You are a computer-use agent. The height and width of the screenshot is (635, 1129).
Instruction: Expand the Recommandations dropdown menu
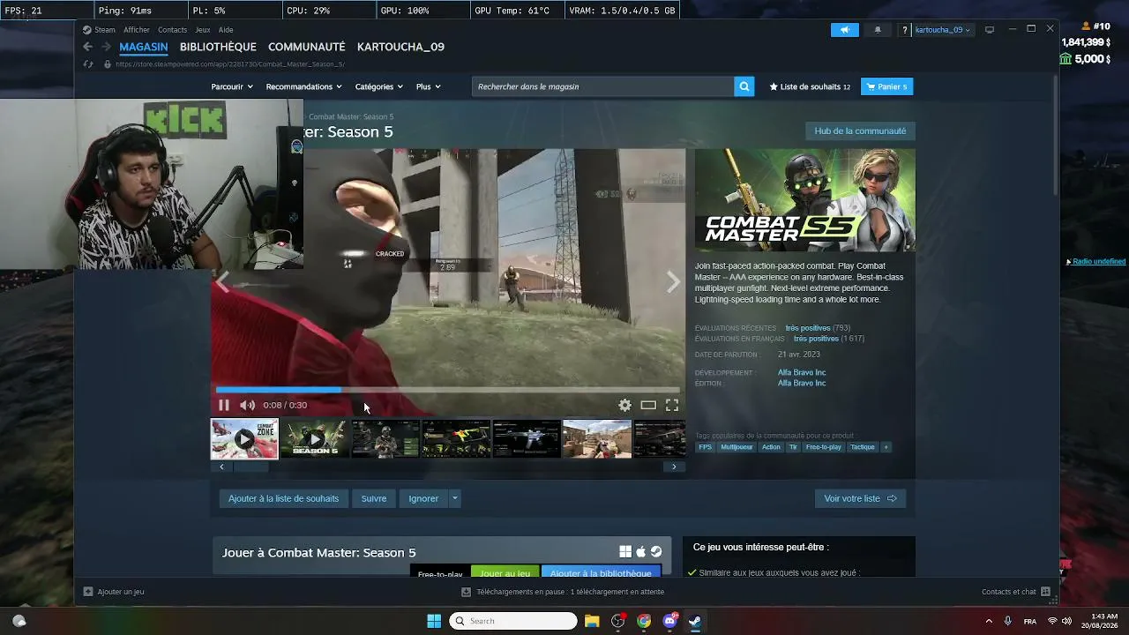[x=304, y=86]
